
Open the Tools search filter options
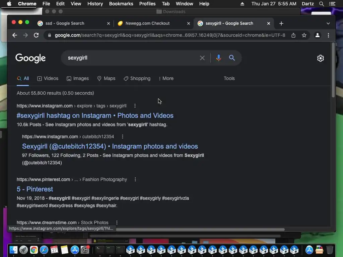coord(229,78)
